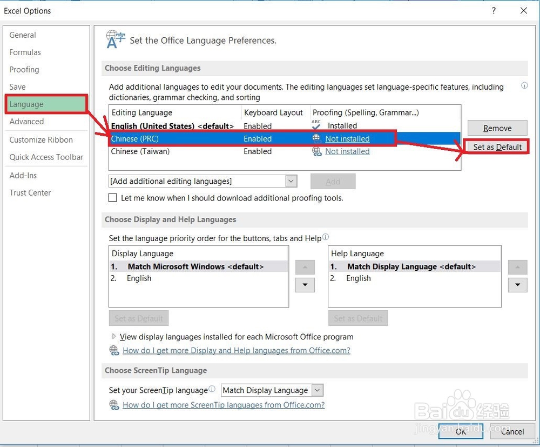Select the Language options category
Screen dimensions: 540x447
(46, 104)
